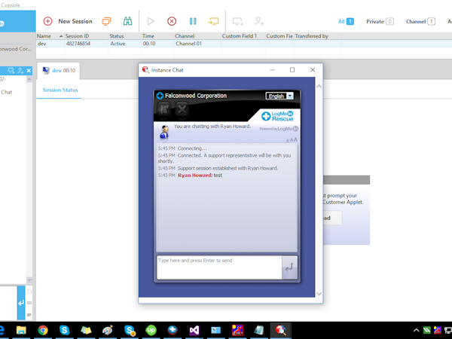
Task: Open the Paint palette icon in the taskbar
Action: point(108,330)
